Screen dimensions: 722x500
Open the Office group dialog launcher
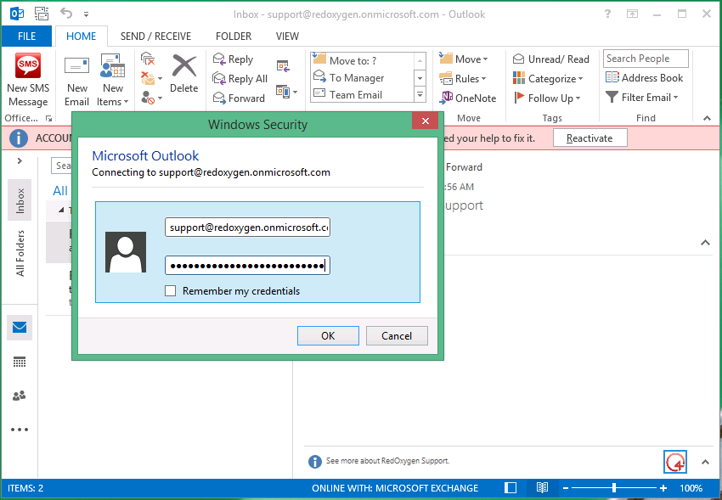pyautogui.click(x=48, y=119)
